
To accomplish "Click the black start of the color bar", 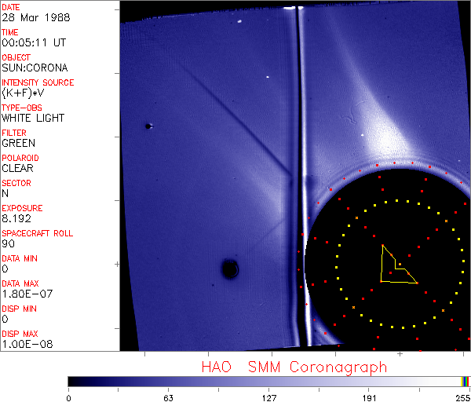I will [x=72, y=381].
